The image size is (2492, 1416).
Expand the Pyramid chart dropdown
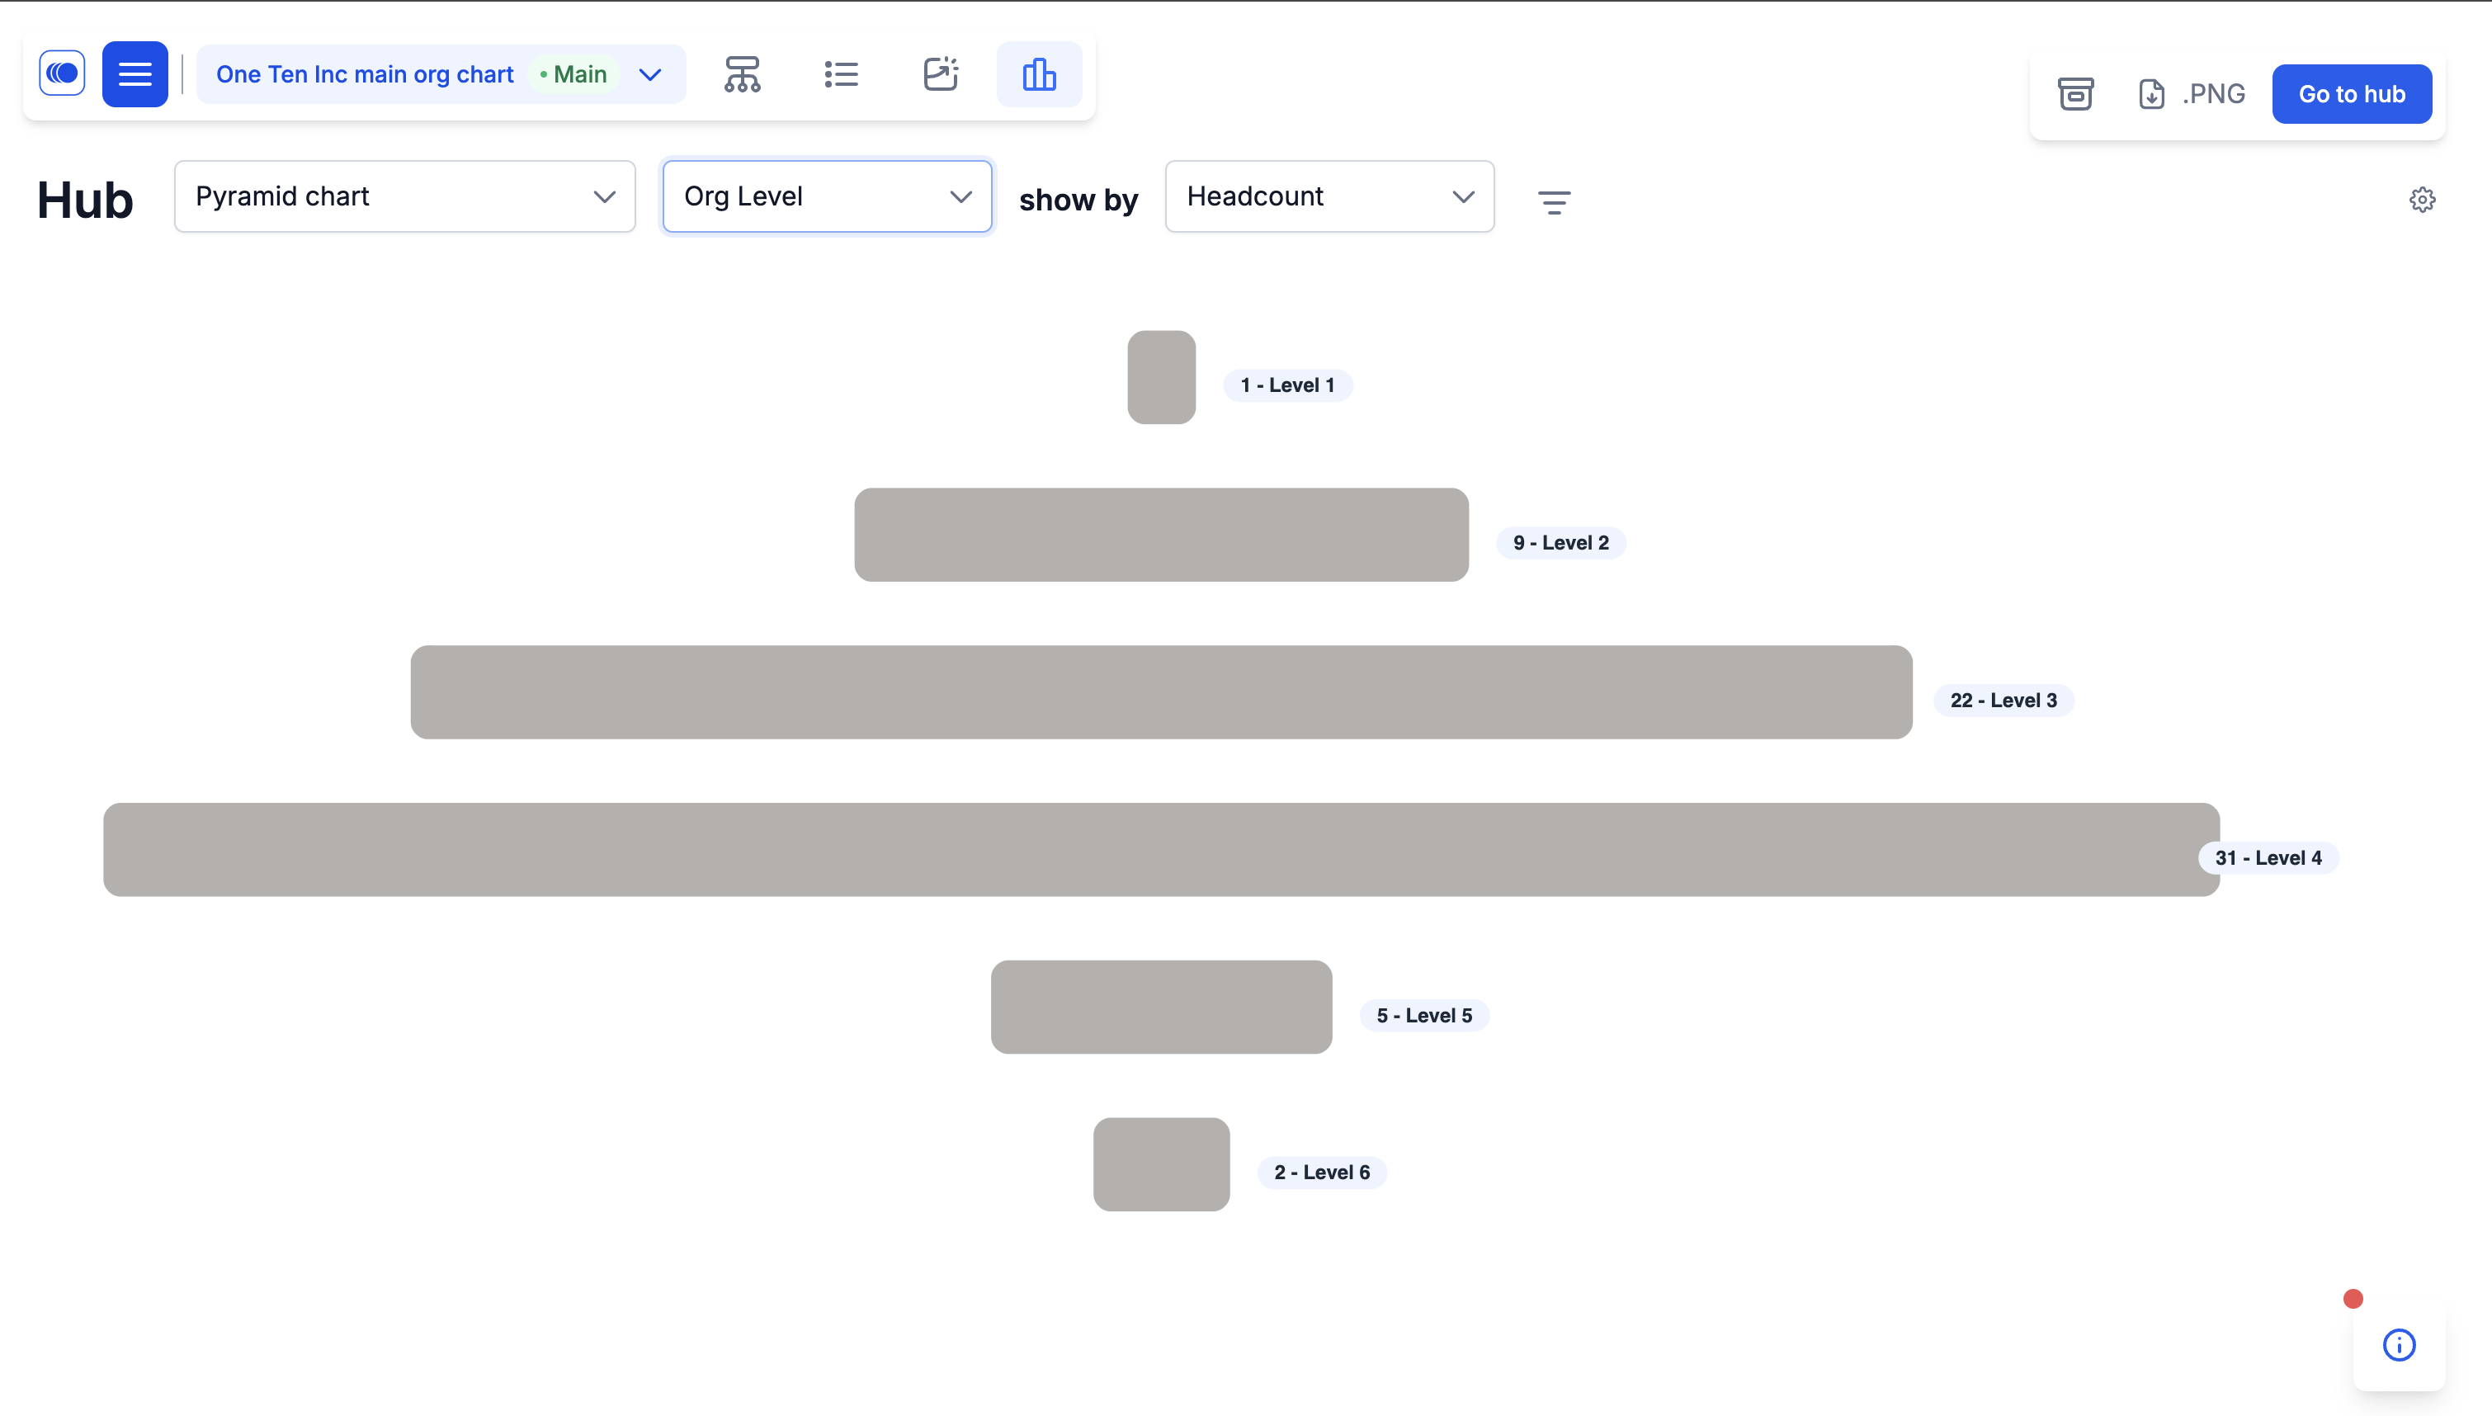point(404,196)
